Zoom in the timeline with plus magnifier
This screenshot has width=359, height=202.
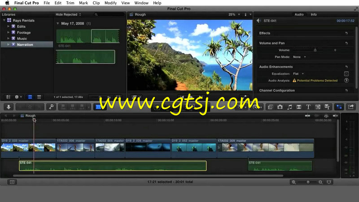320,182
